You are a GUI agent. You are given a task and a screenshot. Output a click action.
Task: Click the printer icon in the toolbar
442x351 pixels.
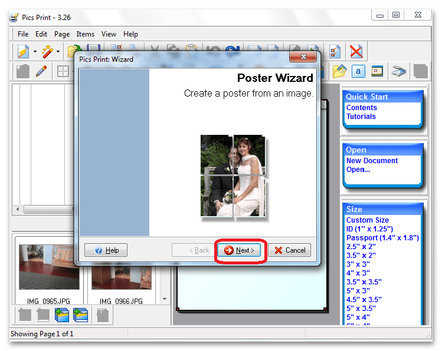coord(400,72)
